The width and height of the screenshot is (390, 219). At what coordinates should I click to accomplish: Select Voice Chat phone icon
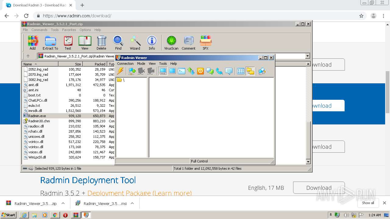(x=219, y=71)
